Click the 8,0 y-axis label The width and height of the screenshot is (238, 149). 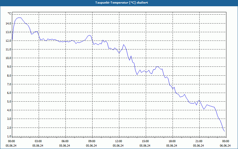coord(9,76)
